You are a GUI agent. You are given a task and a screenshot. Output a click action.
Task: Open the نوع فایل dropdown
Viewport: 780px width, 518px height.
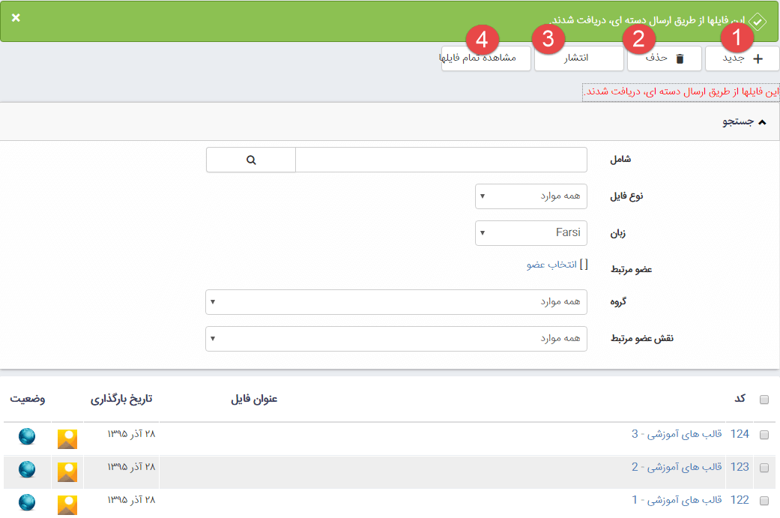pyautogui.click(x=531, y=196)
